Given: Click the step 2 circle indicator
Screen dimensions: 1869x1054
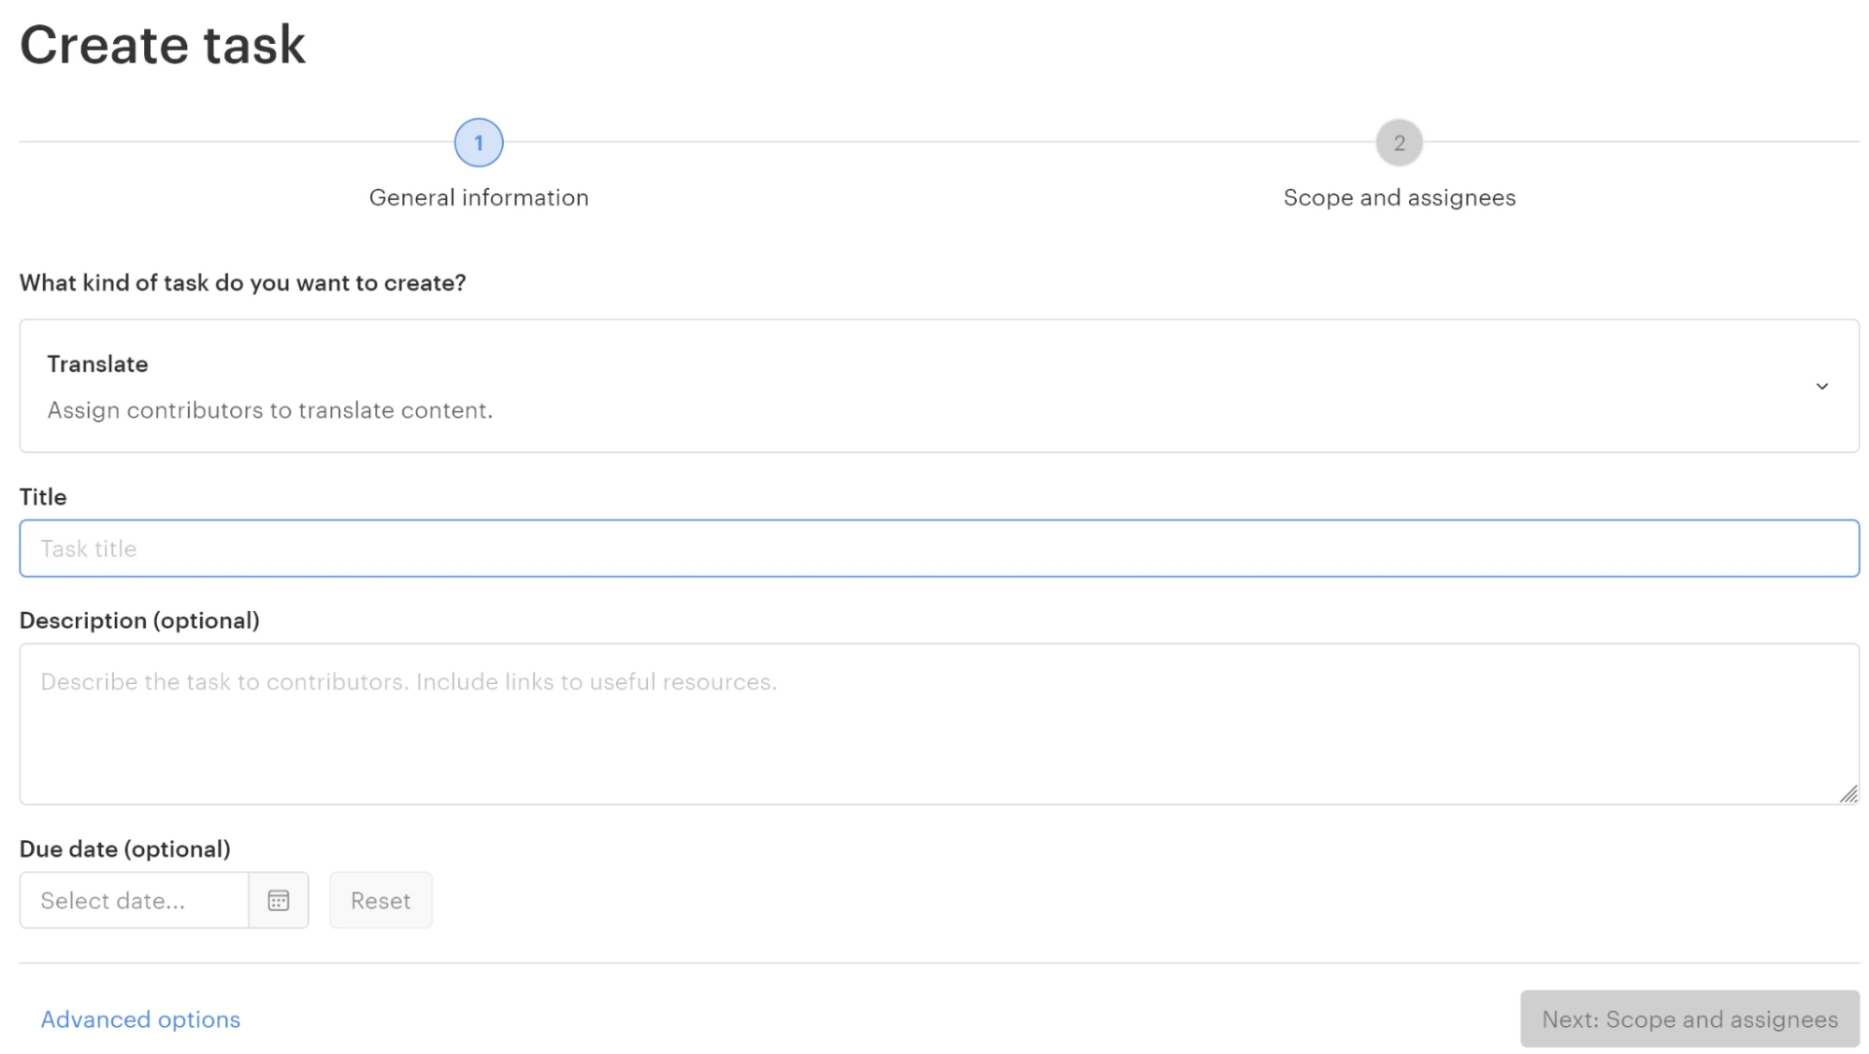Looking at the screenshot, I should pos(1399,143).
